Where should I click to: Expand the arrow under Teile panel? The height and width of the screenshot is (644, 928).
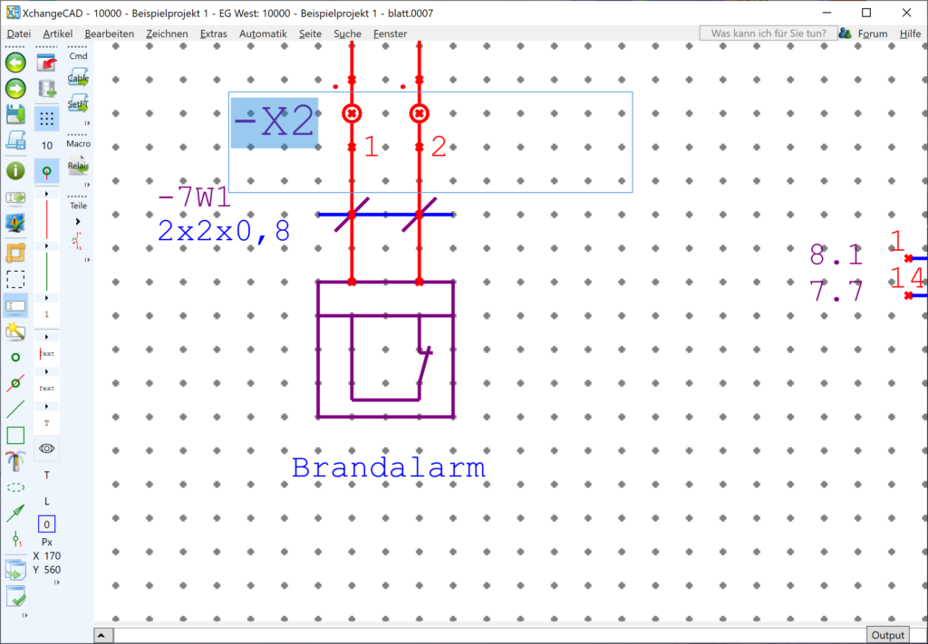pyautogui.click(x=77, y=221)
